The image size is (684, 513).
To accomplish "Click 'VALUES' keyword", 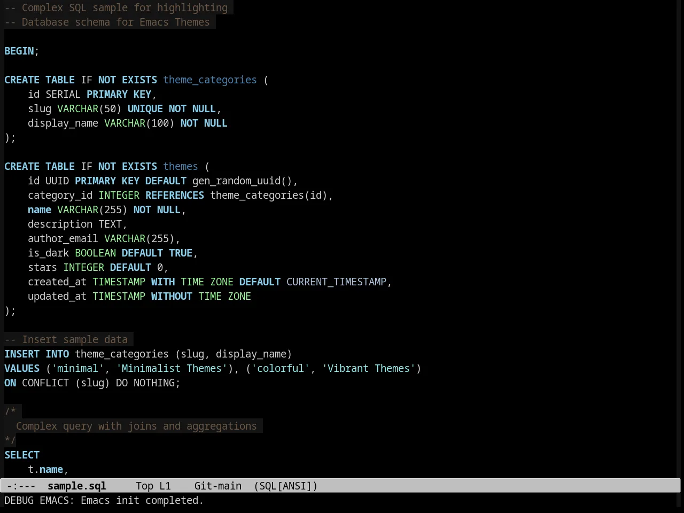I will (x=22, y=369).
